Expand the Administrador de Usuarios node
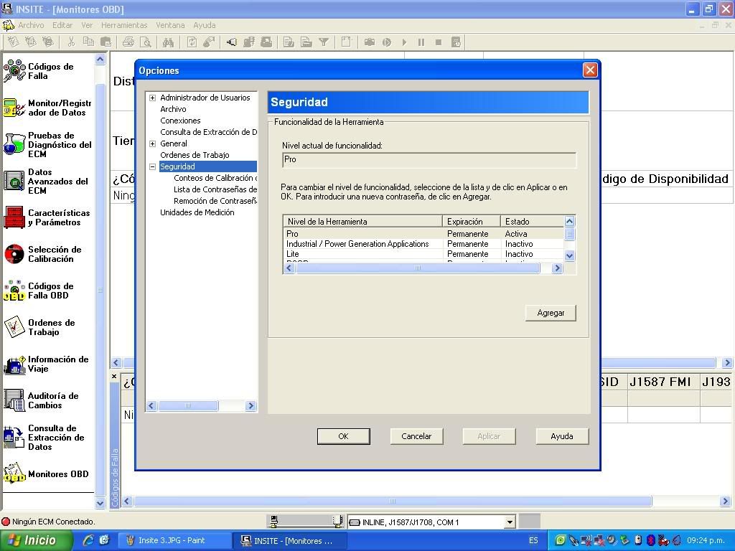 pos(152,98)
